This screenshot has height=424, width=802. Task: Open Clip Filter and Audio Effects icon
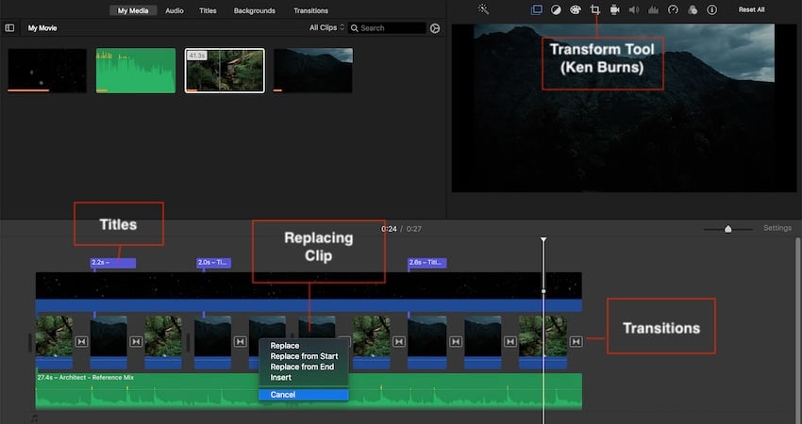tap(693, 9)
